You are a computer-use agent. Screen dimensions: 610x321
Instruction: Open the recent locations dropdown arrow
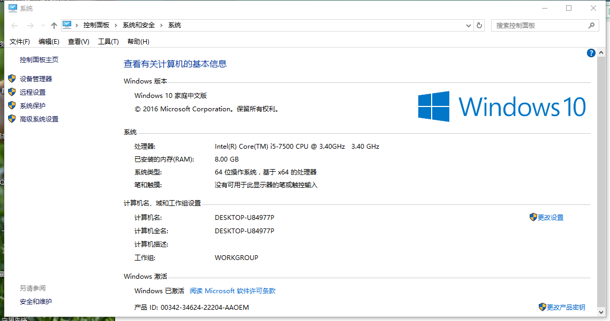pos(43,26)
